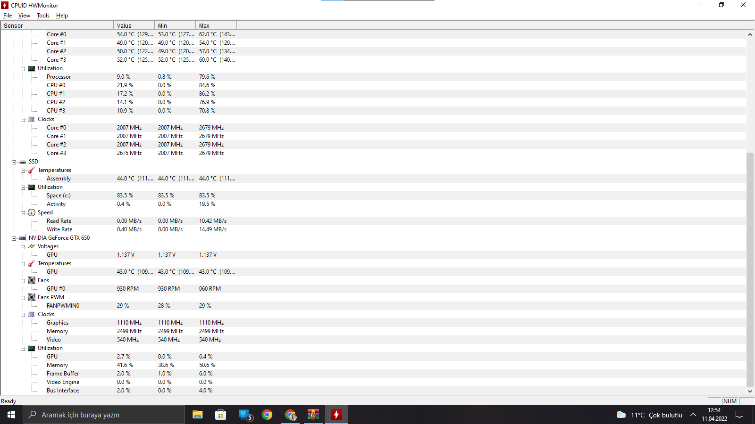Viewport: 755px width, 424px height.
Task: Click the Voltages icon under the NVIDIA node
Action: (x=32, y=246)
